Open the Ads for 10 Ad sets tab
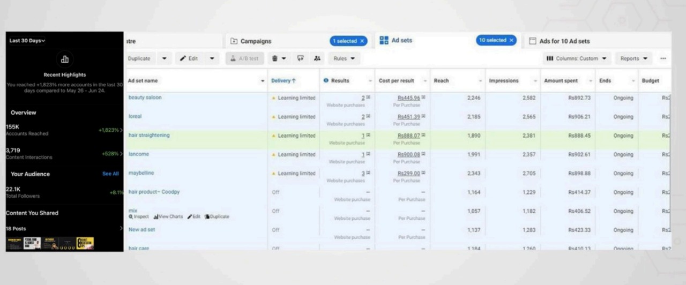Viewport: 686px width, 285px height. point(564,41)
